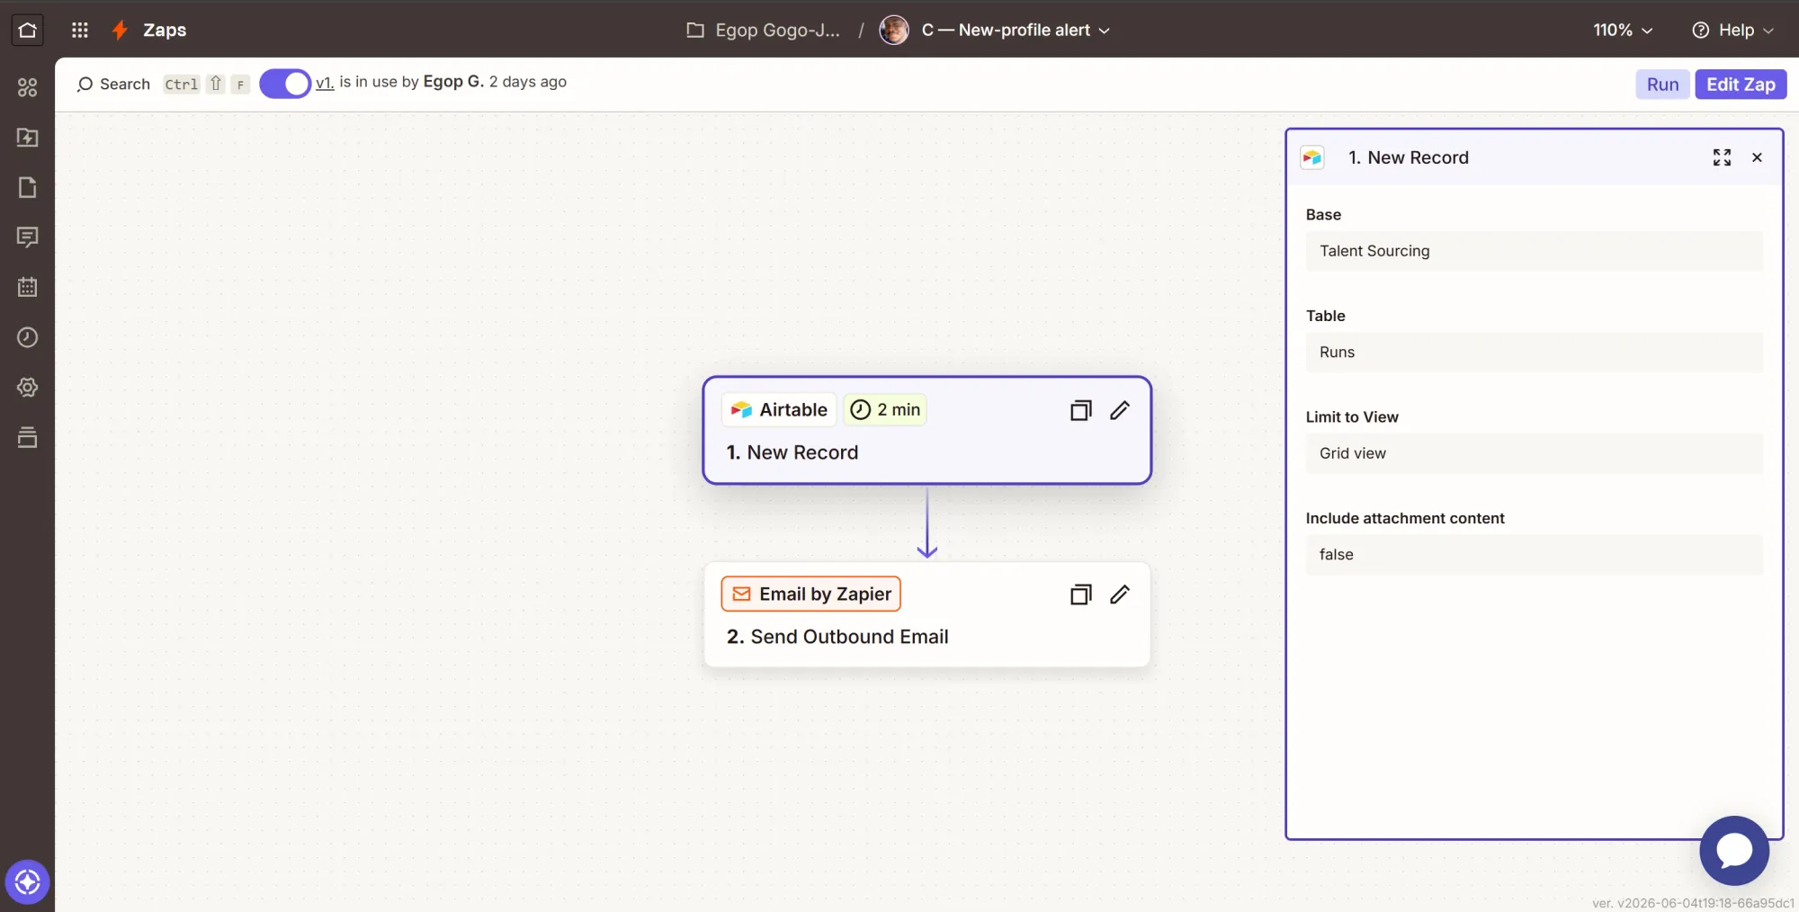Viewport: 1799px width, 912px height.
Task: Expand the Help menu
Action: tap(1733, 31)
